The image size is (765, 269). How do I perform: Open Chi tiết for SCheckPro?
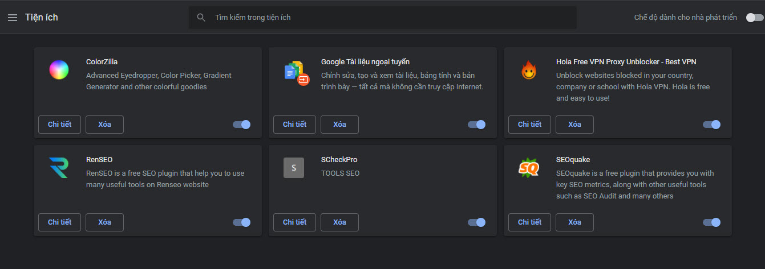[x=294, y=222]
